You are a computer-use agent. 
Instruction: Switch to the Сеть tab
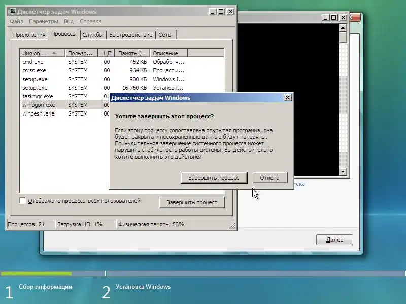(165, 35)
